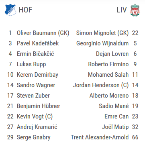
Task: Click Georginio Wijnaldum in the lineup
Action: [102, 43]
